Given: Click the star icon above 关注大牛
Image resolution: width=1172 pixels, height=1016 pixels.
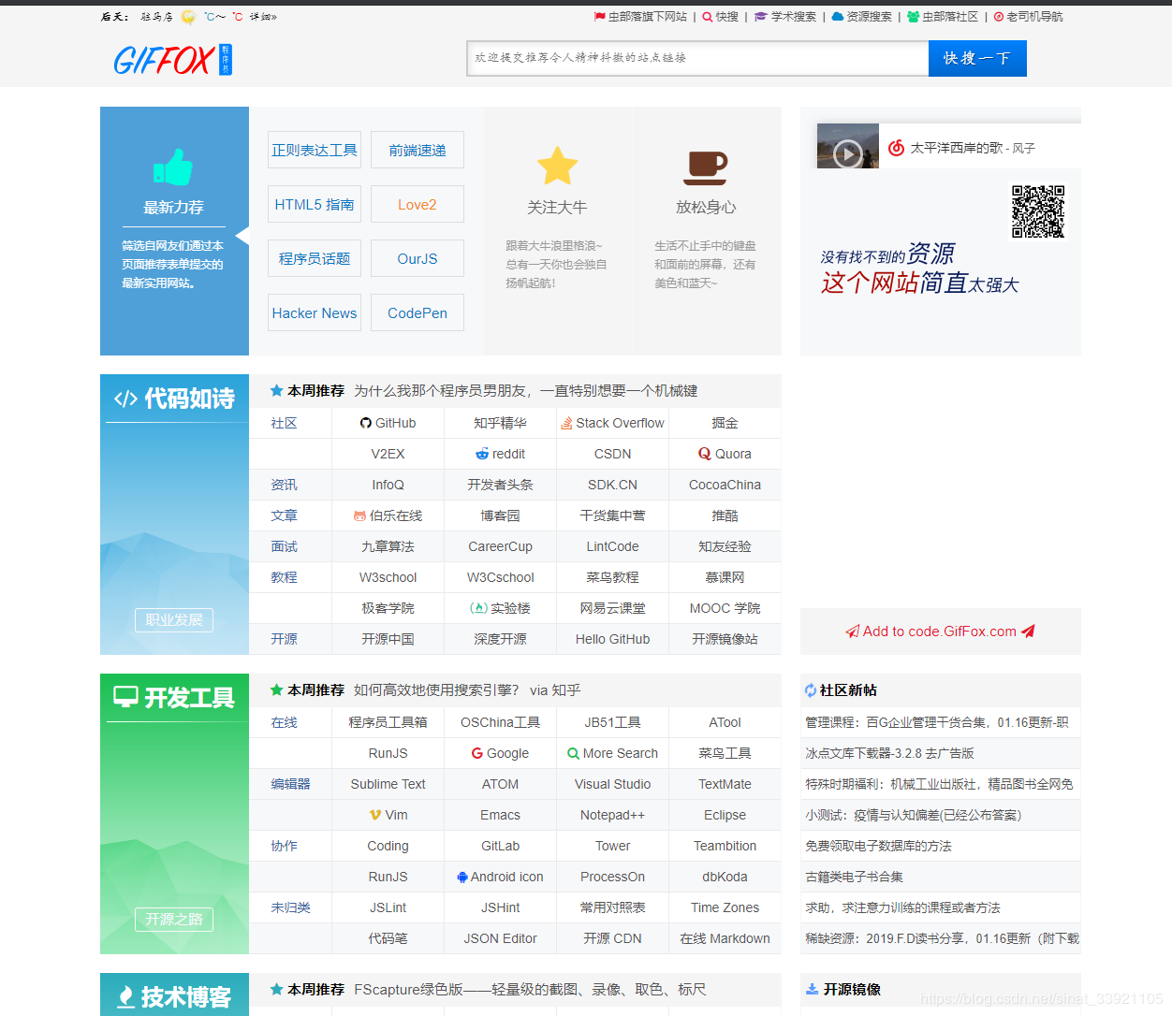Looking at the screenshot, I should pos(557,166).
